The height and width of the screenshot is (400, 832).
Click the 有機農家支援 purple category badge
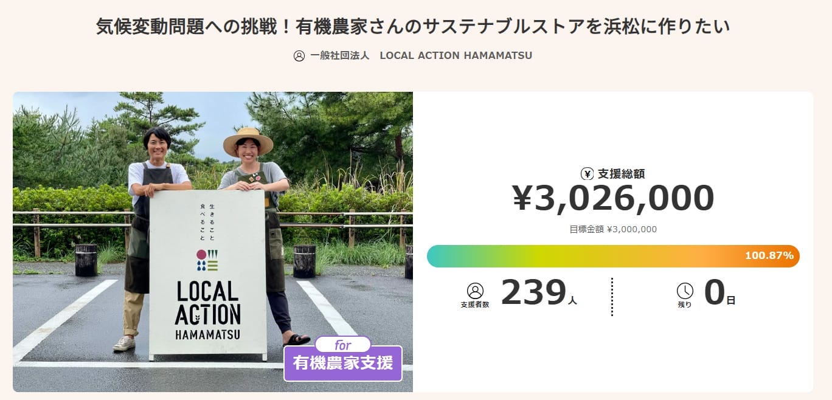[x=343, y=364]
